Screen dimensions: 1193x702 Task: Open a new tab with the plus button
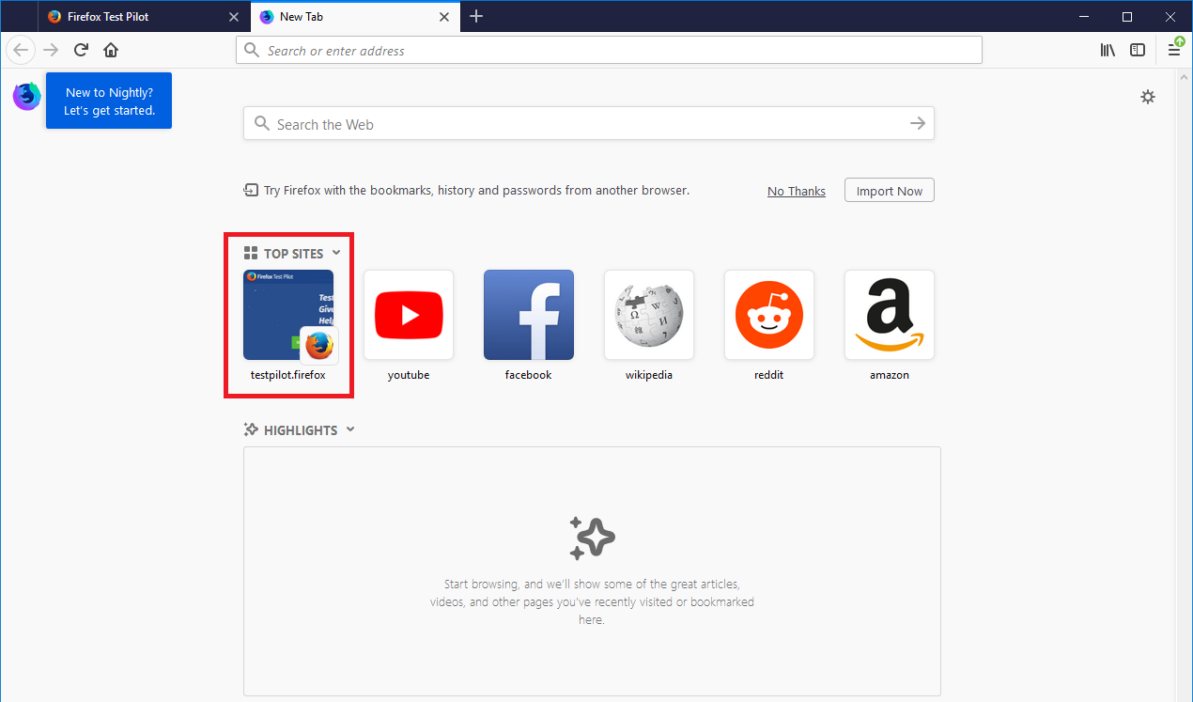tap(475, 16)
